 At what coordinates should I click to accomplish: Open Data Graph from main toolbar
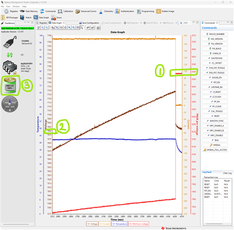[41, 17]
